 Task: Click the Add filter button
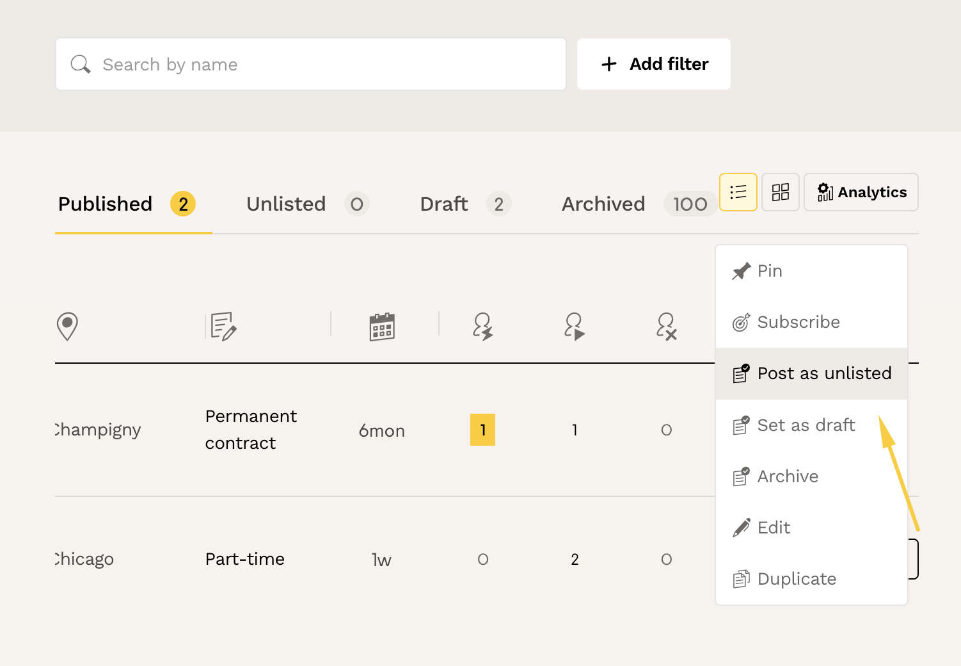pos(653,64)
